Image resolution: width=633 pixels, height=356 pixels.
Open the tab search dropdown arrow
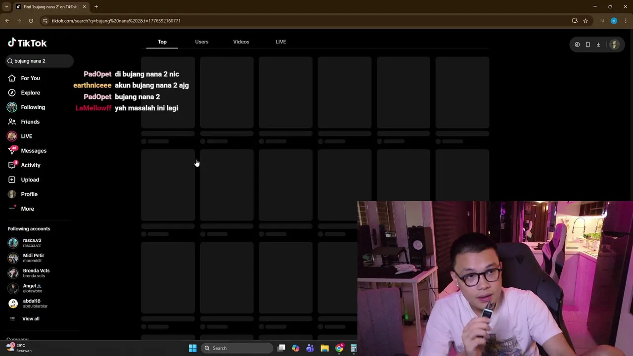[6, 7]
